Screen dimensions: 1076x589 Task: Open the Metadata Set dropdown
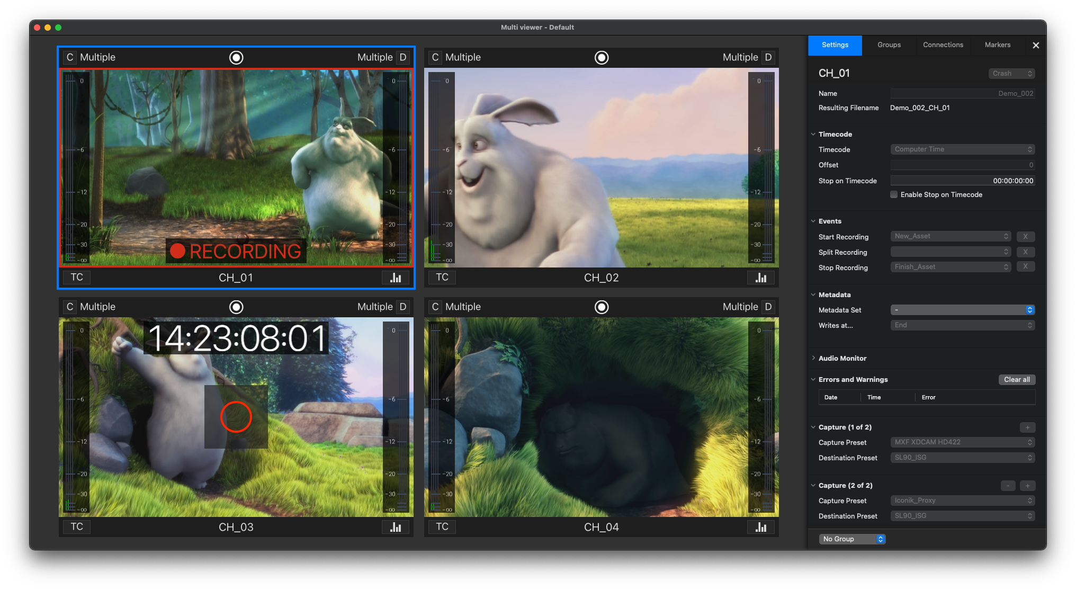tap(963, 310)
